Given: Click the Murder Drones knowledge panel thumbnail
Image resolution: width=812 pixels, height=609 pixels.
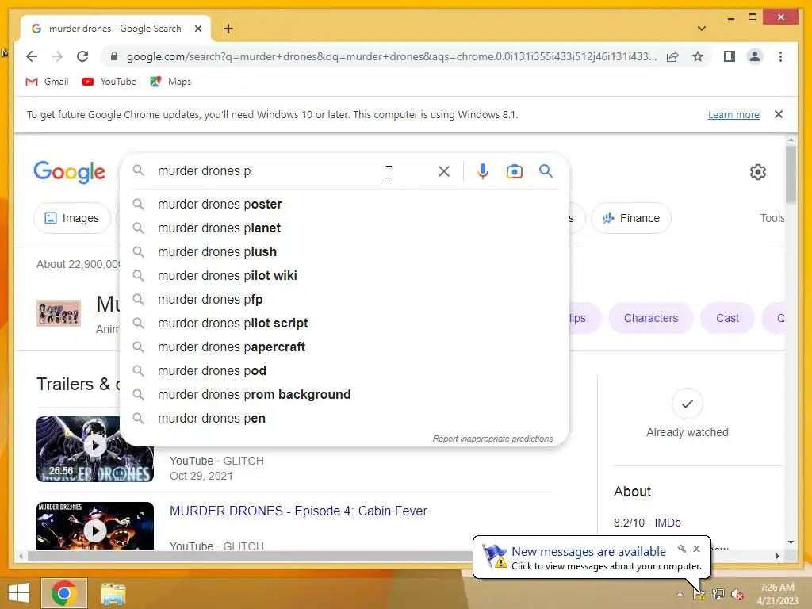Looking at the screenshot, I should (x=59, y=312).
